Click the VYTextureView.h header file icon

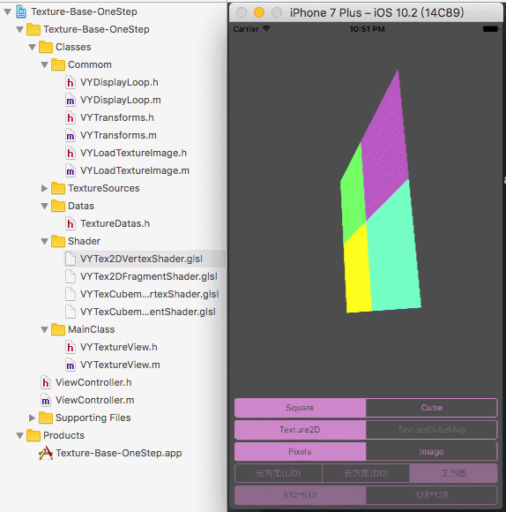pos(71,347)
